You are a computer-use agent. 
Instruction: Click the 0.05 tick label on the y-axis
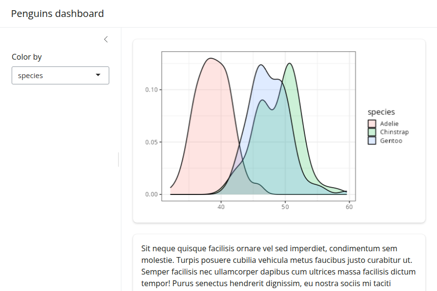tap(152, 142)
